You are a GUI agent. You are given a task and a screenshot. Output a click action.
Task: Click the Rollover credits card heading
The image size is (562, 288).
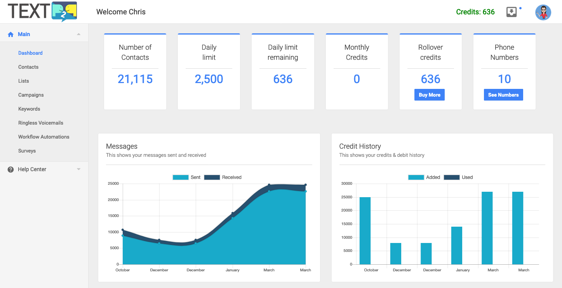pyautogui.click(x=430, y=52)
